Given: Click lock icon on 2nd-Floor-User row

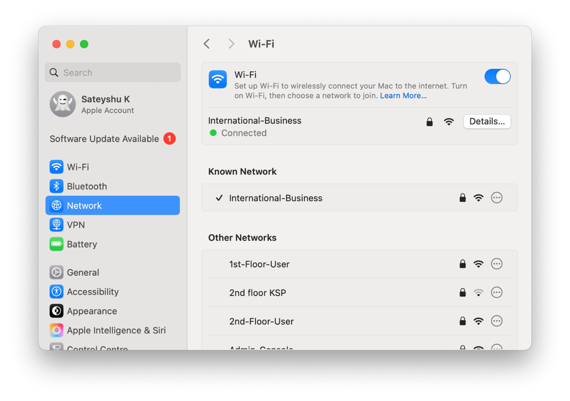Looking at the screenshot, I should [x=462, y=321].
